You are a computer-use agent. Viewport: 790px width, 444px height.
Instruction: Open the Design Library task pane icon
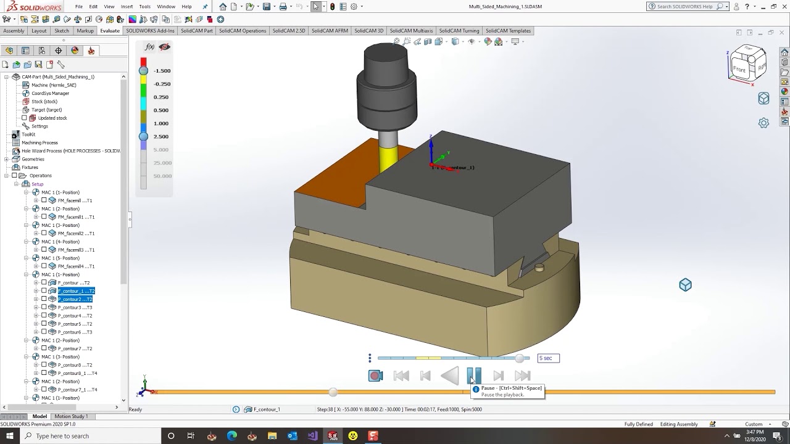click(x=784, y=62)
